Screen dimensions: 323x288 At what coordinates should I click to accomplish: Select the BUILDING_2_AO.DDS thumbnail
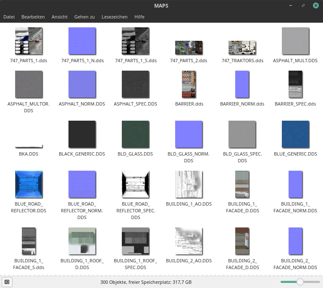pos(189,241)
